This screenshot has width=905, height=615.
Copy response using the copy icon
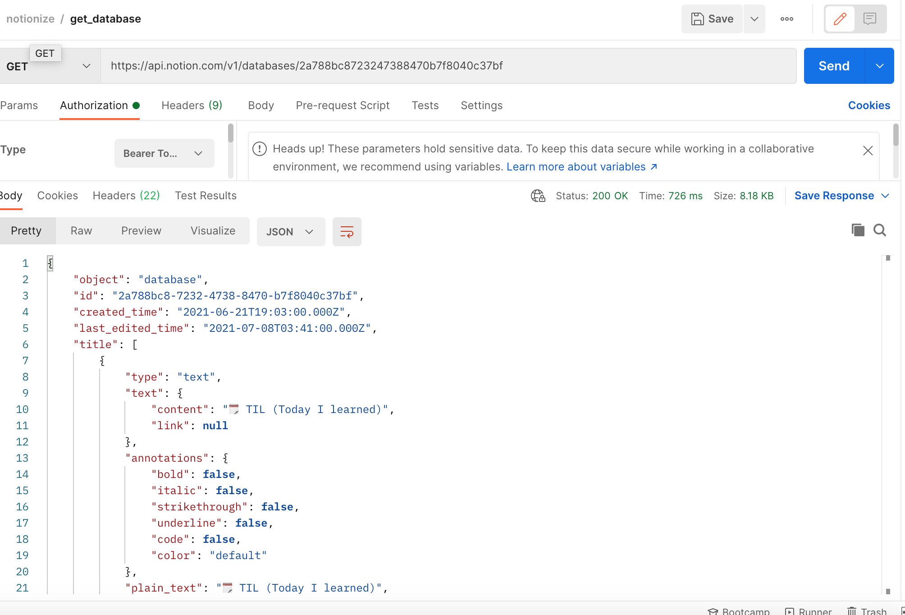(x=858, y=230)
